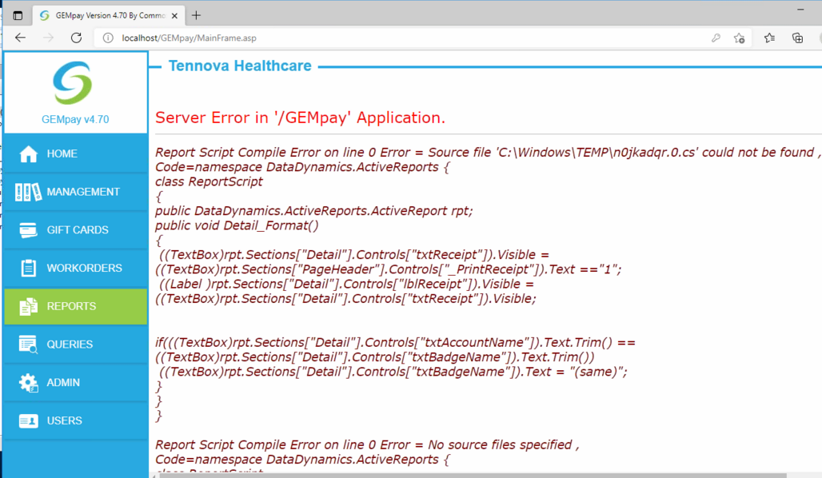Open the tab actions menu icon

18,16
